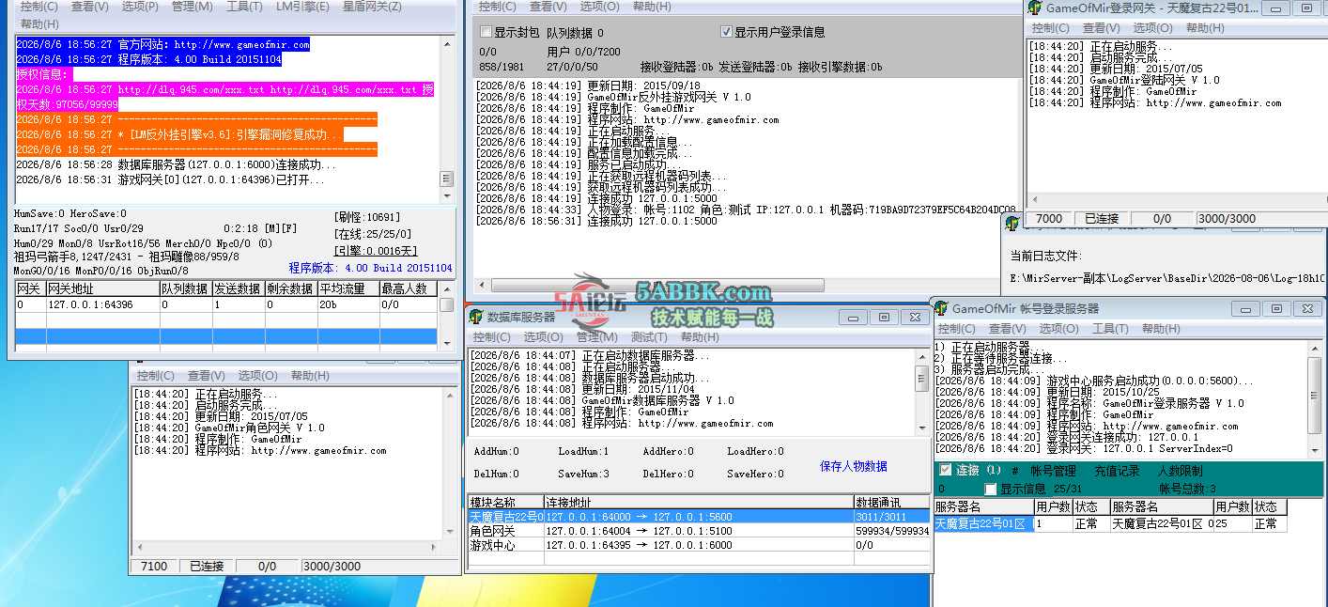Open 管理(M) menu in 数据库服务器 window
The height and width of the screenshot is (607, 1328).
click(596, 337)
